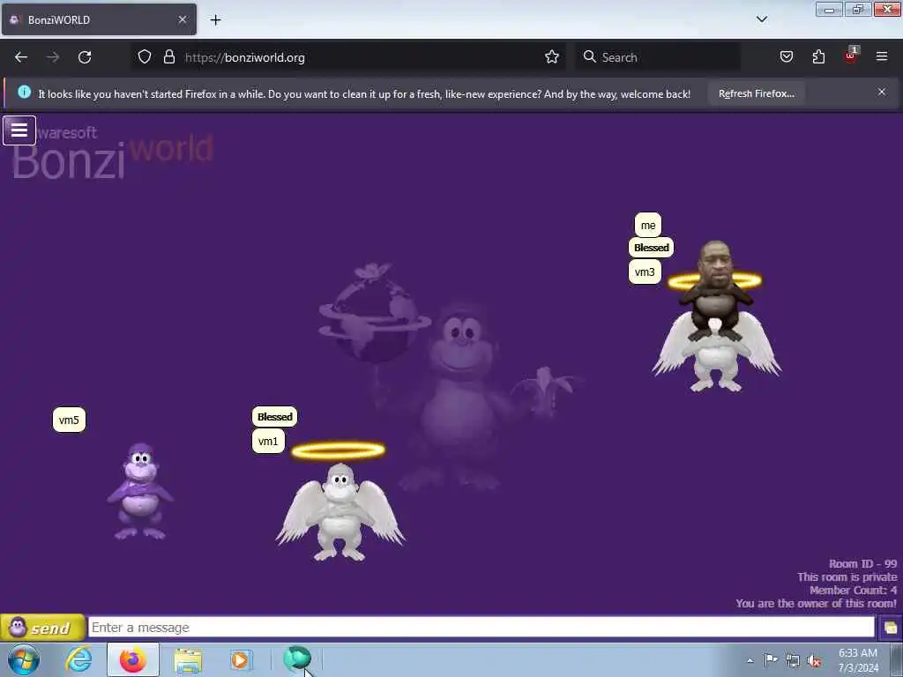
Task: Open network status tray icon
Action: pos(793,661)
